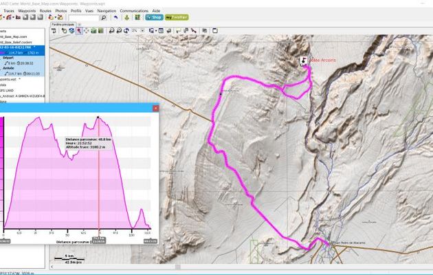The height and width of the screenshot is (275, 433).
Task: Click the Lodge Arcoiris waypoint flag
Action: coord(304,60)
